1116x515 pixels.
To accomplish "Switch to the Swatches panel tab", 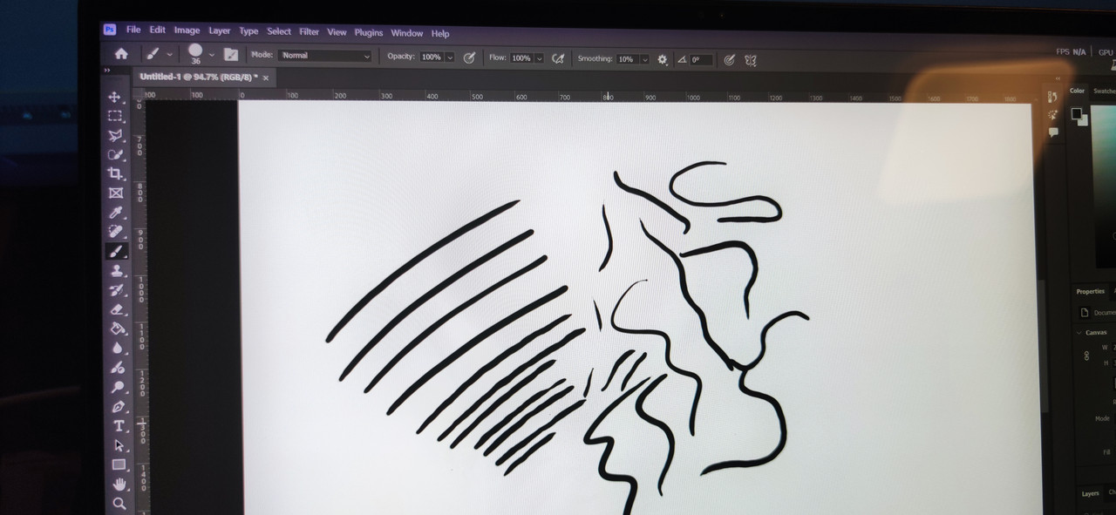I will (1104, 91).
